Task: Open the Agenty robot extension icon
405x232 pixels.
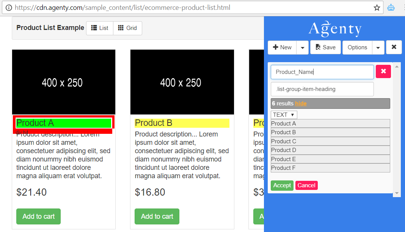Action: [391, 7]
